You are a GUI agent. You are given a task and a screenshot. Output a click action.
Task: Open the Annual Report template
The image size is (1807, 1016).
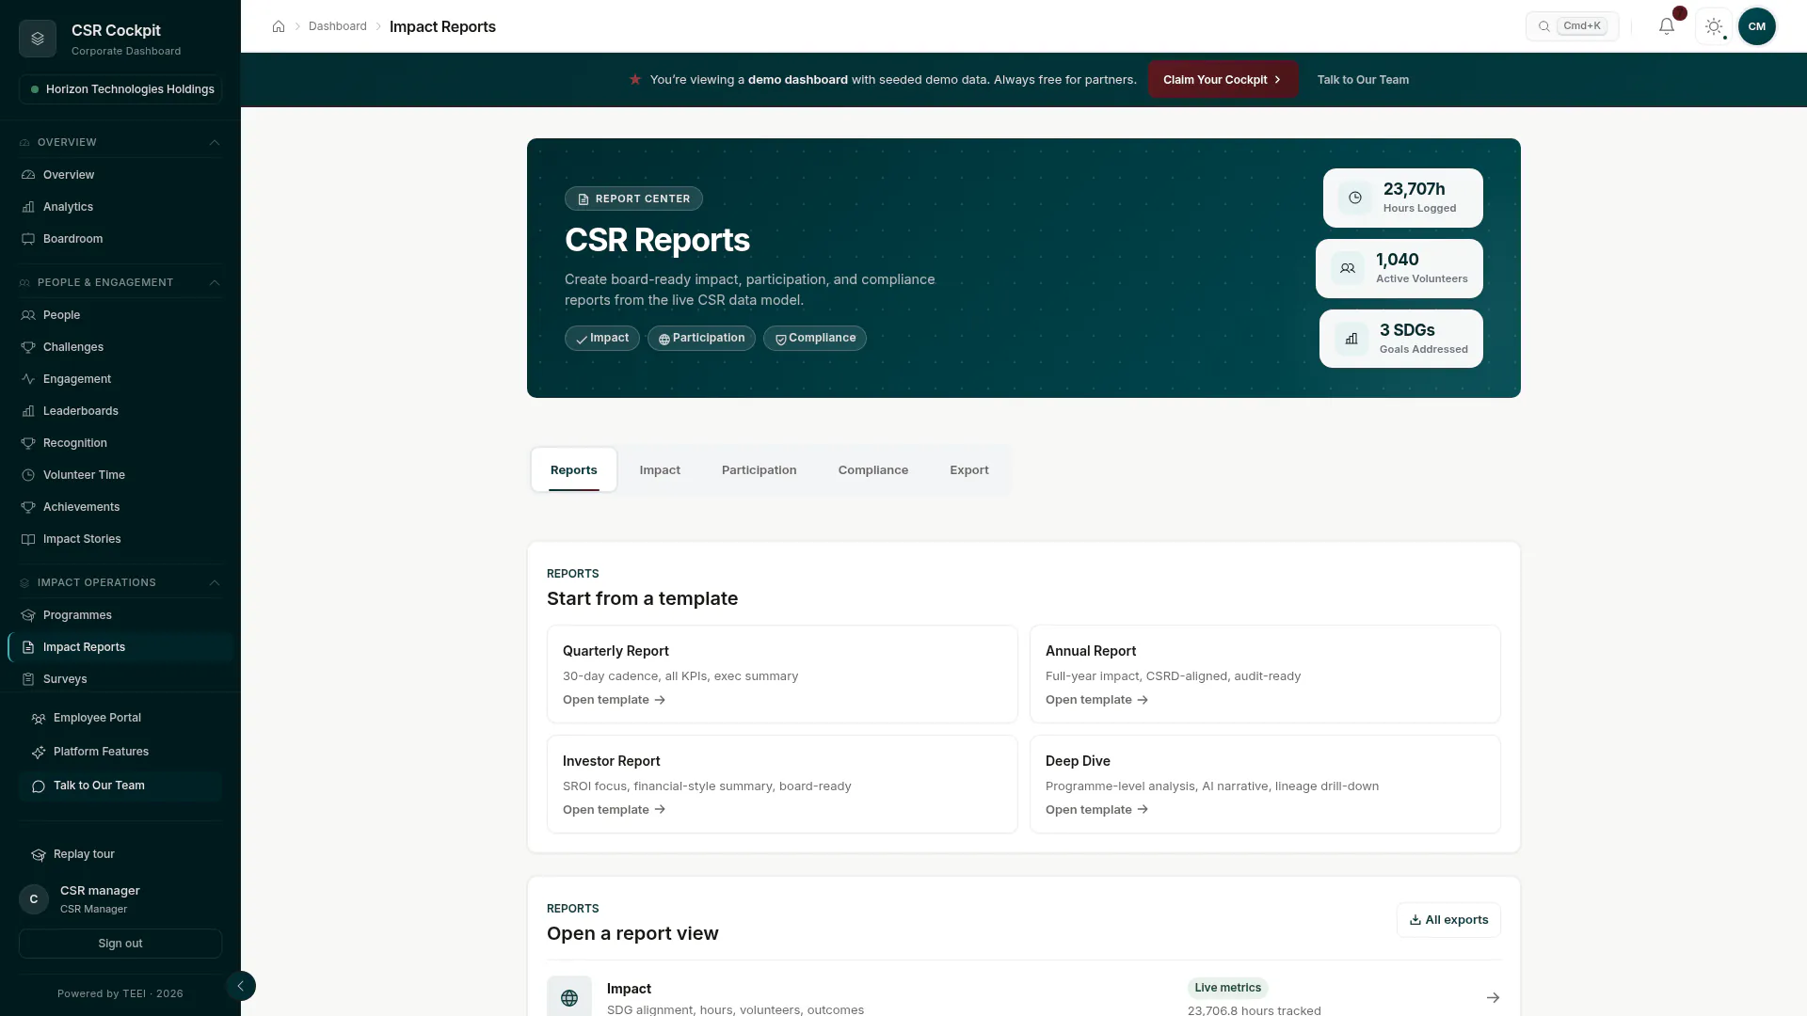coord(1265,674)
